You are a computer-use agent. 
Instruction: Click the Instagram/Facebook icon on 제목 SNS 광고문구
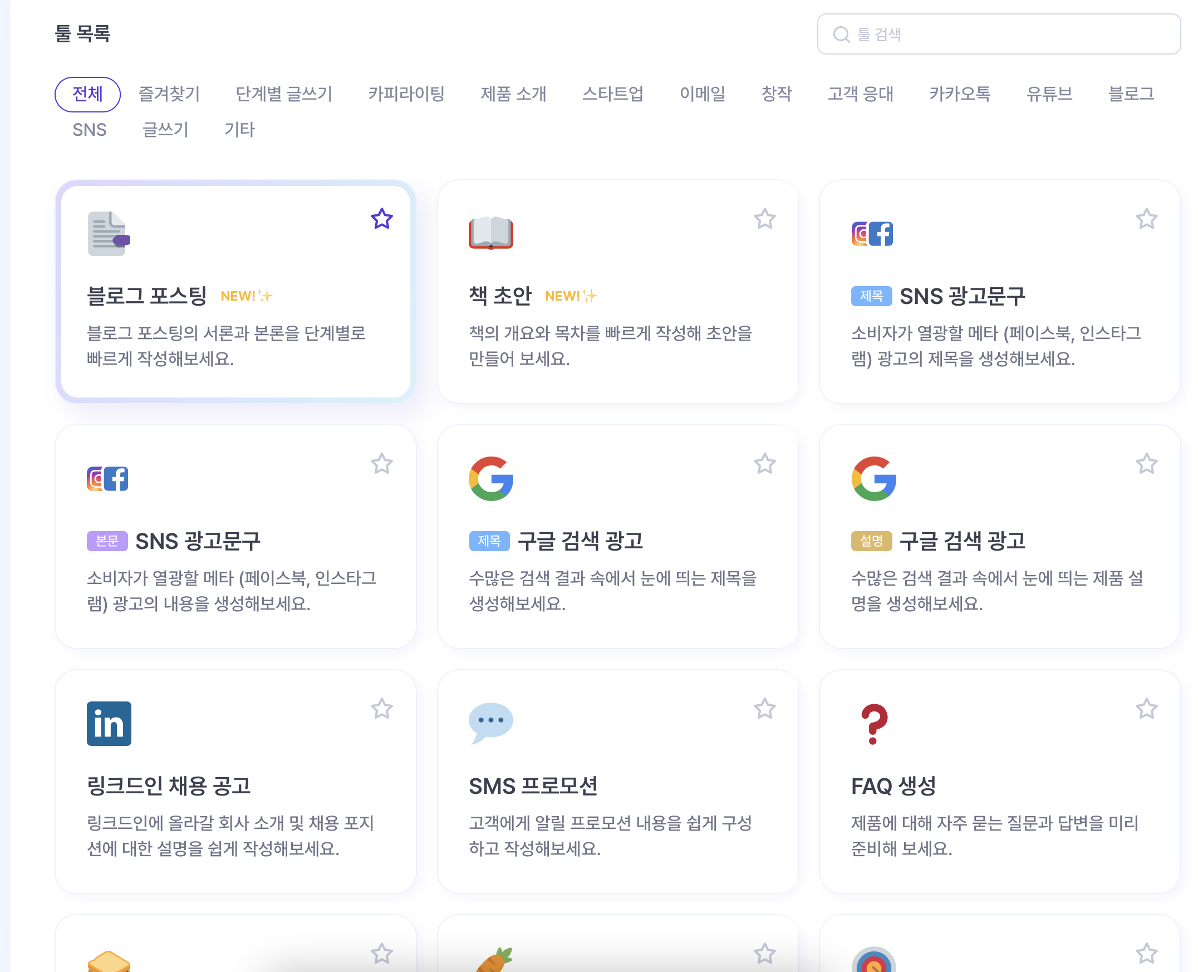click(x=872, y=233)
